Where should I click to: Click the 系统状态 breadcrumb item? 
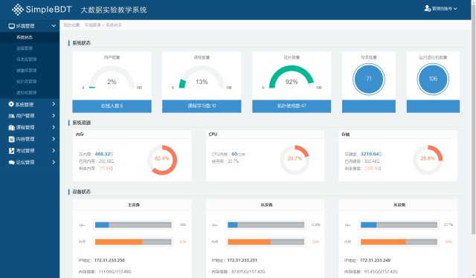click(114, 25)
